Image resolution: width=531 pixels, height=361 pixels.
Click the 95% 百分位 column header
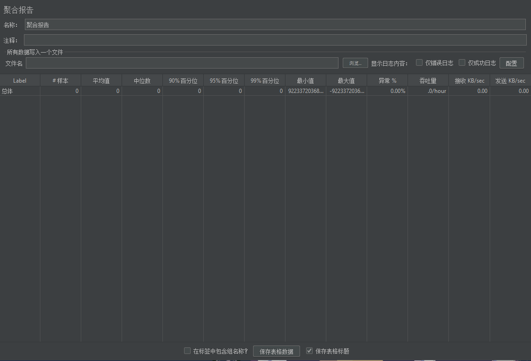coord(224,81)
